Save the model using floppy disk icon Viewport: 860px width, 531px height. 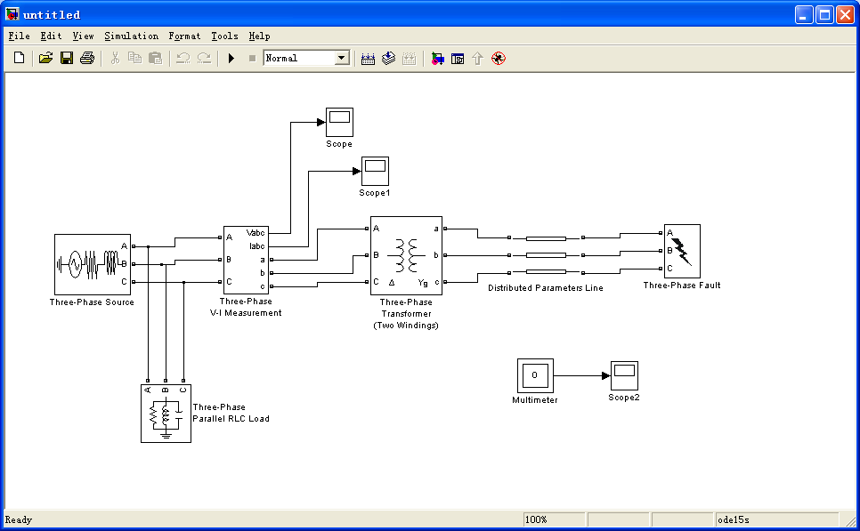click(66, 59)
